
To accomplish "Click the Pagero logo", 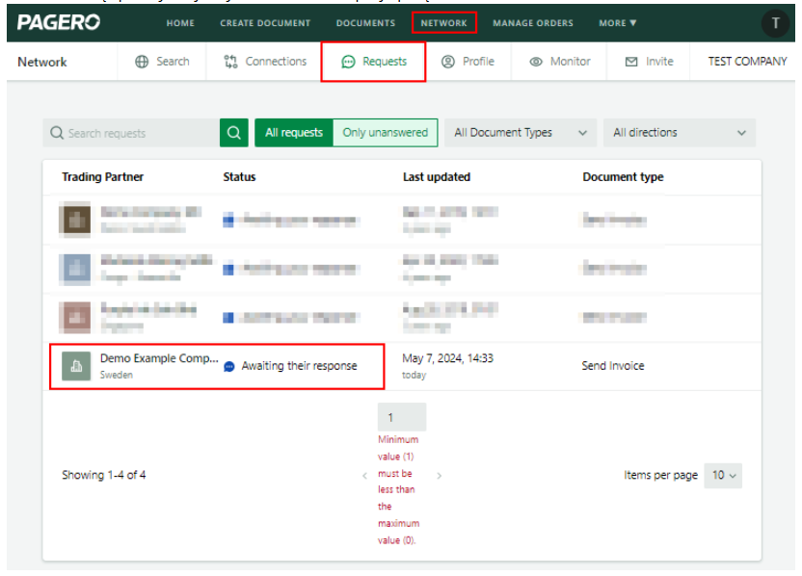I will pyautogui.click(x=59, y=22).
